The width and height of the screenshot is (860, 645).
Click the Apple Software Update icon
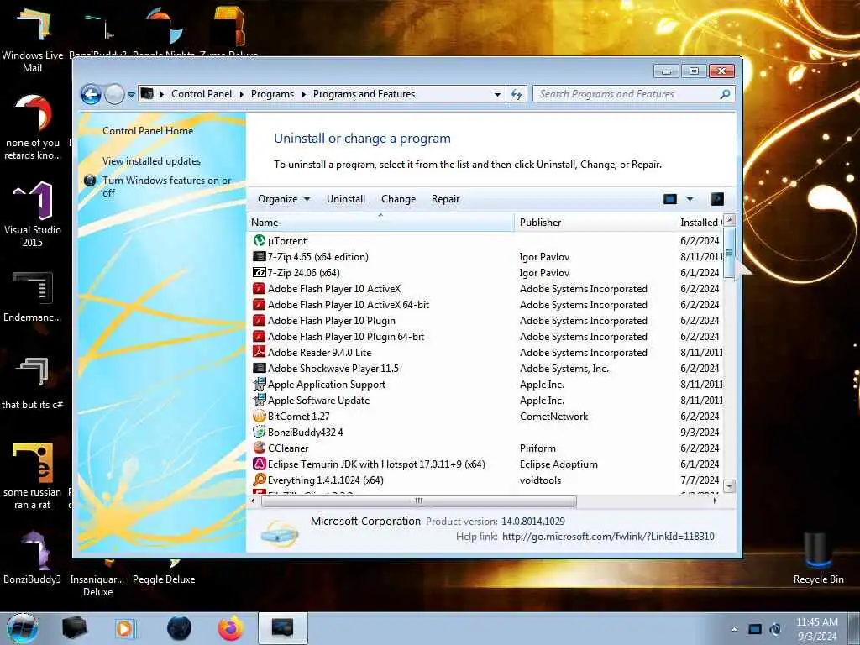pyautogui.click(x=259, y=400)
